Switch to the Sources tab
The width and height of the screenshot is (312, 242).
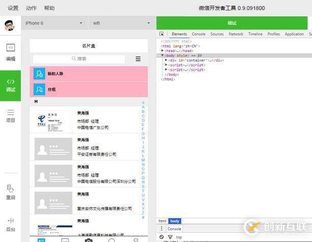point(217,34)
